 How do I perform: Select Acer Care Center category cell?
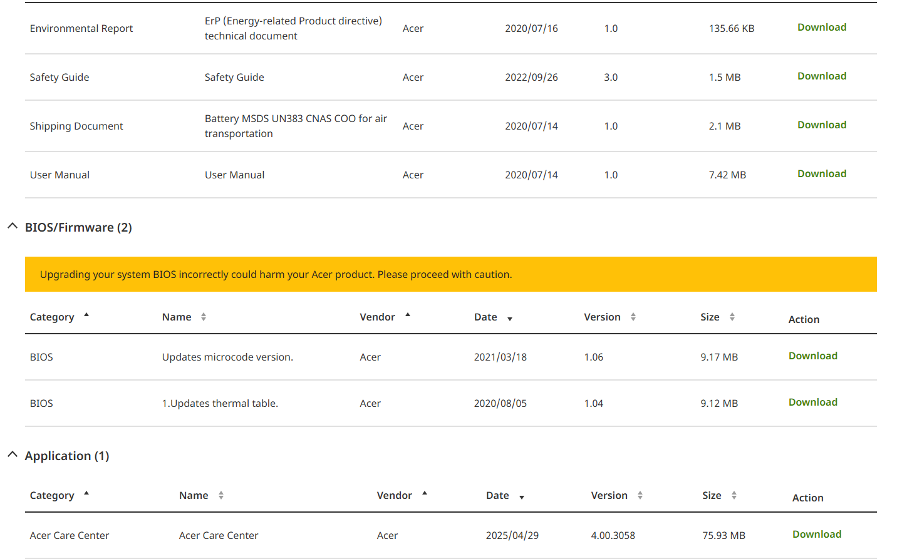pos(70,536)
